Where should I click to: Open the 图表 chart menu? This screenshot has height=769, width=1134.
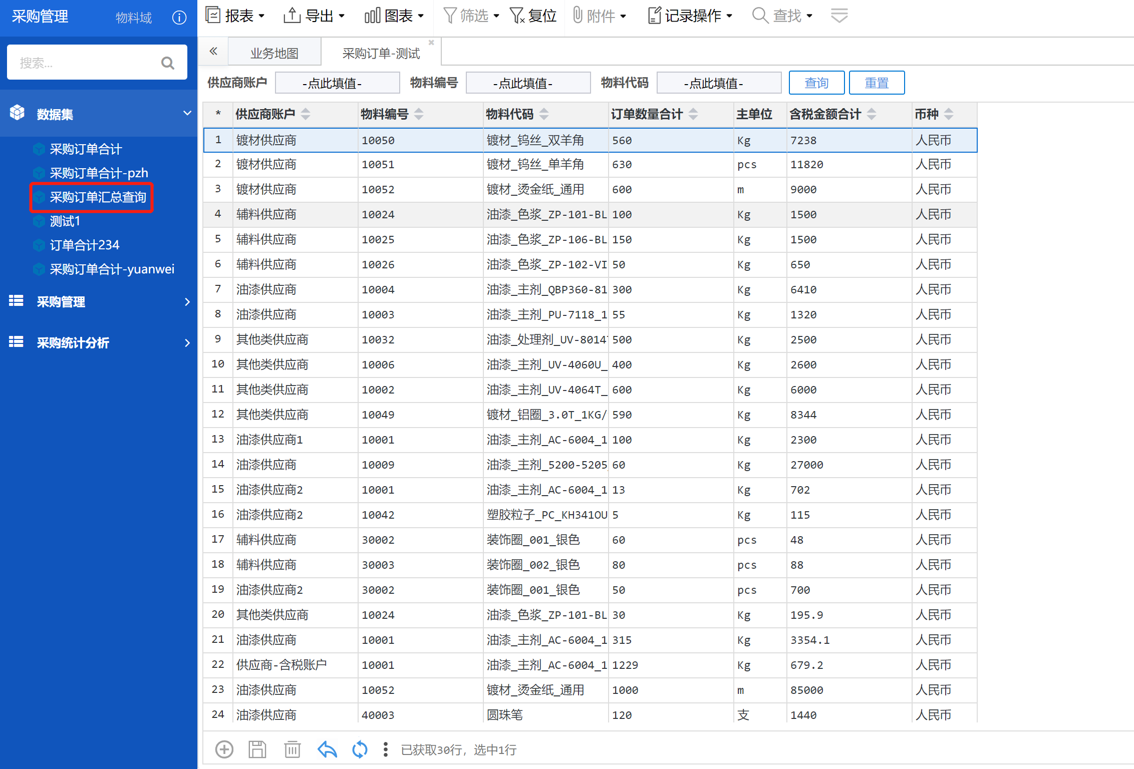pos(394,16)
